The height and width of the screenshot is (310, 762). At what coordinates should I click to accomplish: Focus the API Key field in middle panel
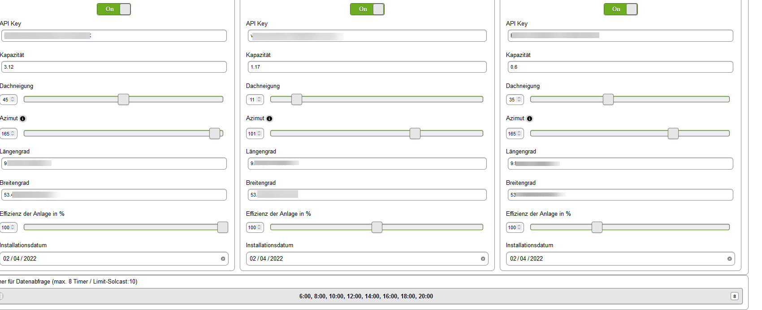[x=367, y=36]
